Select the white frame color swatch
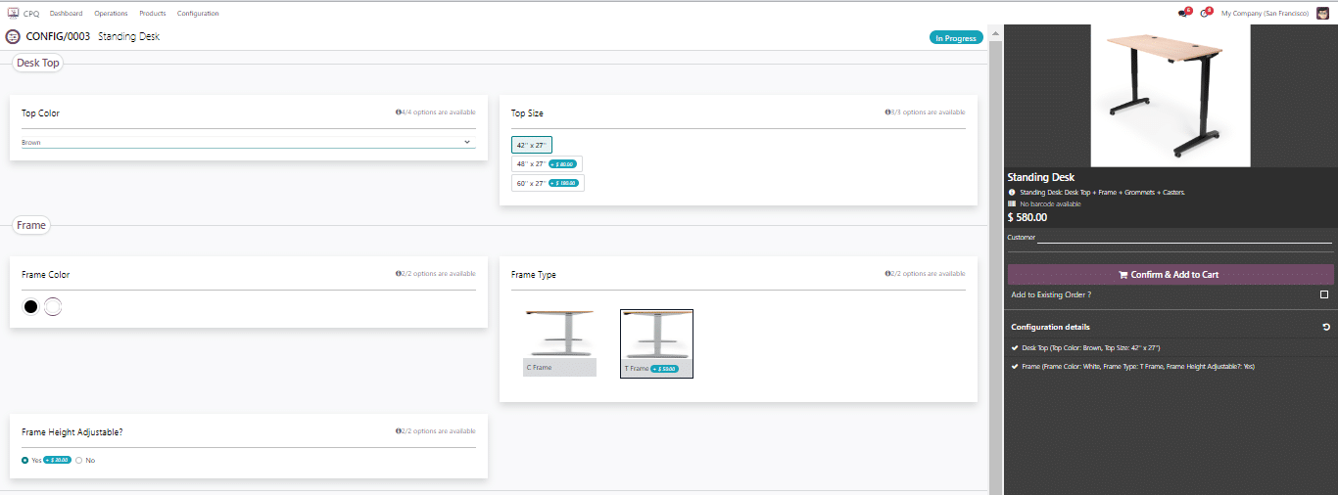Viewport: 1338px width, 495px height. pyautogui.click(x=53, y=307)
